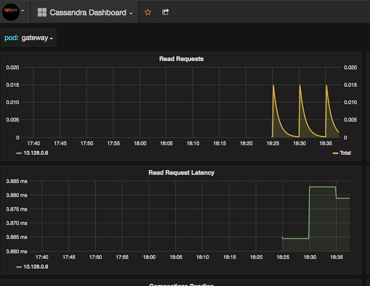Open the Apigee logo side menu
This screenshot has width=370, height=286.
[11, 11]
